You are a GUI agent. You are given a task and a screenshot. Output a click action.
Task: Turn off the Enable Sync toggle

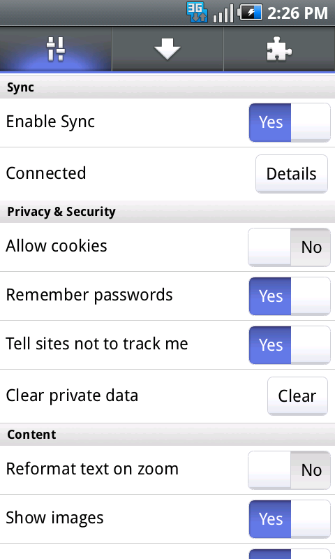pos(290,122)
